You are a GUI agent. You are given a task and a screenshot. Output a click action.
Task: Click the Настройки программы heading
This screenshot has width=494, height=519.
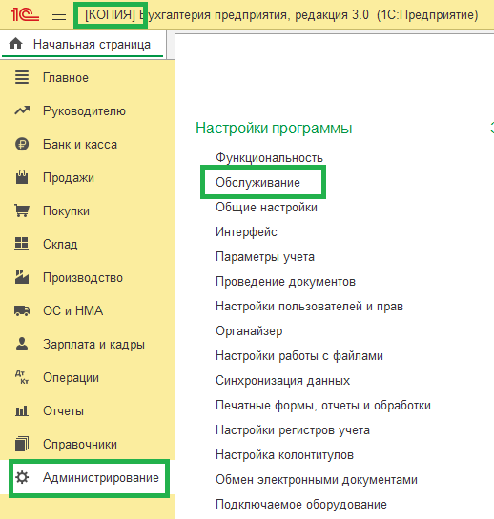coord(274,129)
